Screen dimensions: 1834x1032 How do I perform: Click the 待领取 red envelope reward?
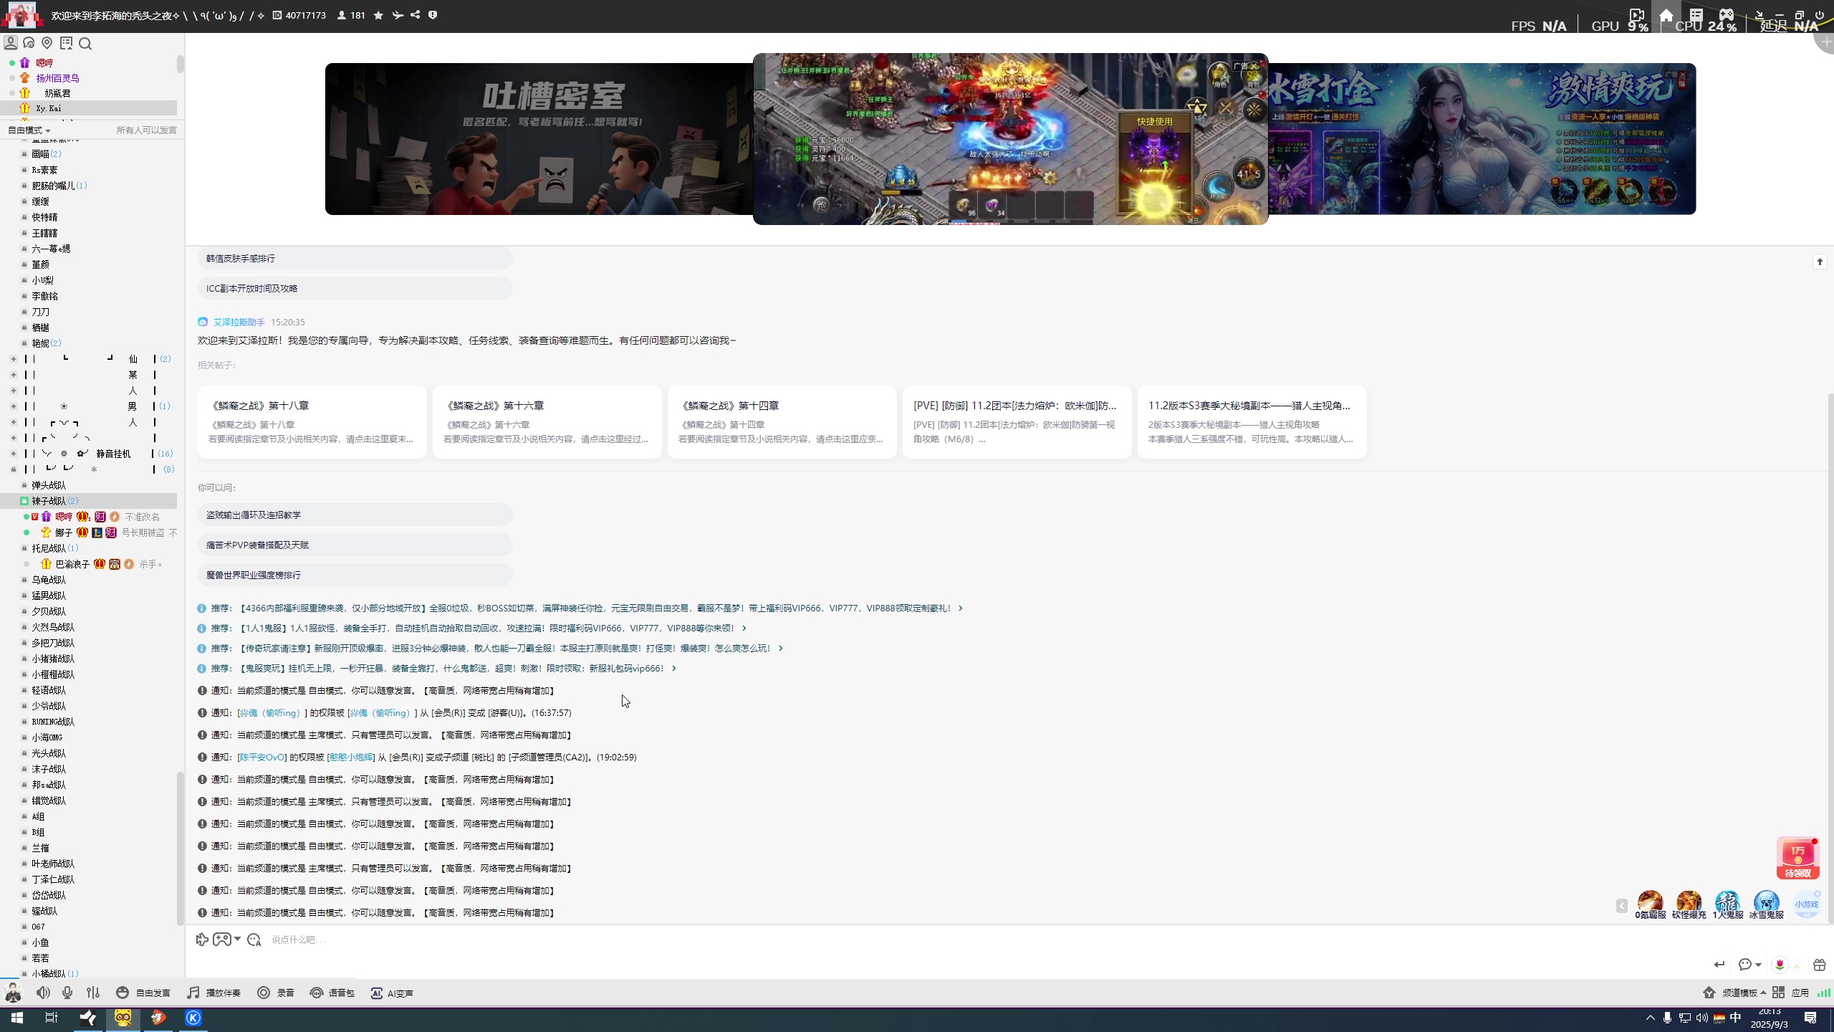(1798, 858)
